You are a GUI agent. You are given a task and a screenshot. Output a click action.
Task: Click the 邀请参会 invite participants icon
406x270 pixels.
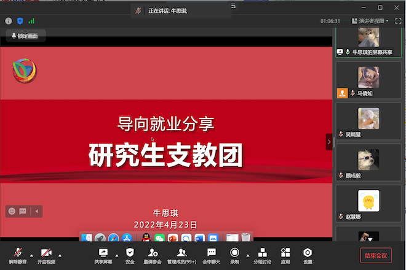tap(153, 253)
